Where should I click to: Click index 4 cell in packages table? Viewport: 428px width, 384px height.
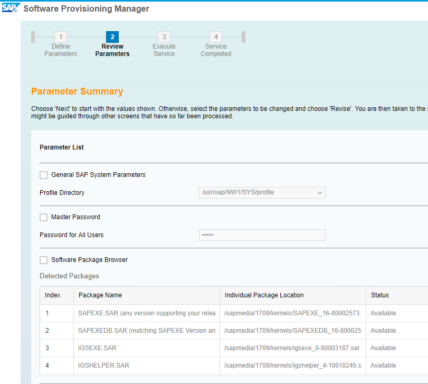coord(57,366)
